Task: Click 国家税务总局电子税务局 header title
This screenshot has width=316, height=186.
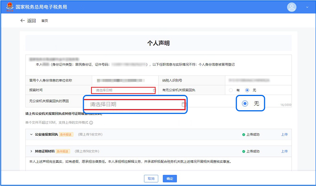Action: pos(41,7)
